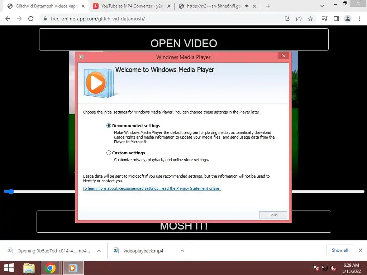Close the GlitchVid Datamosh tab
The width and height of the screenshot is (367, 275).
tap(83, 6)
